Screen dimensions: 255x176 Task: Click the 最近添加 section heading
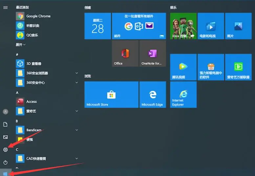click(x=22, y=7)
